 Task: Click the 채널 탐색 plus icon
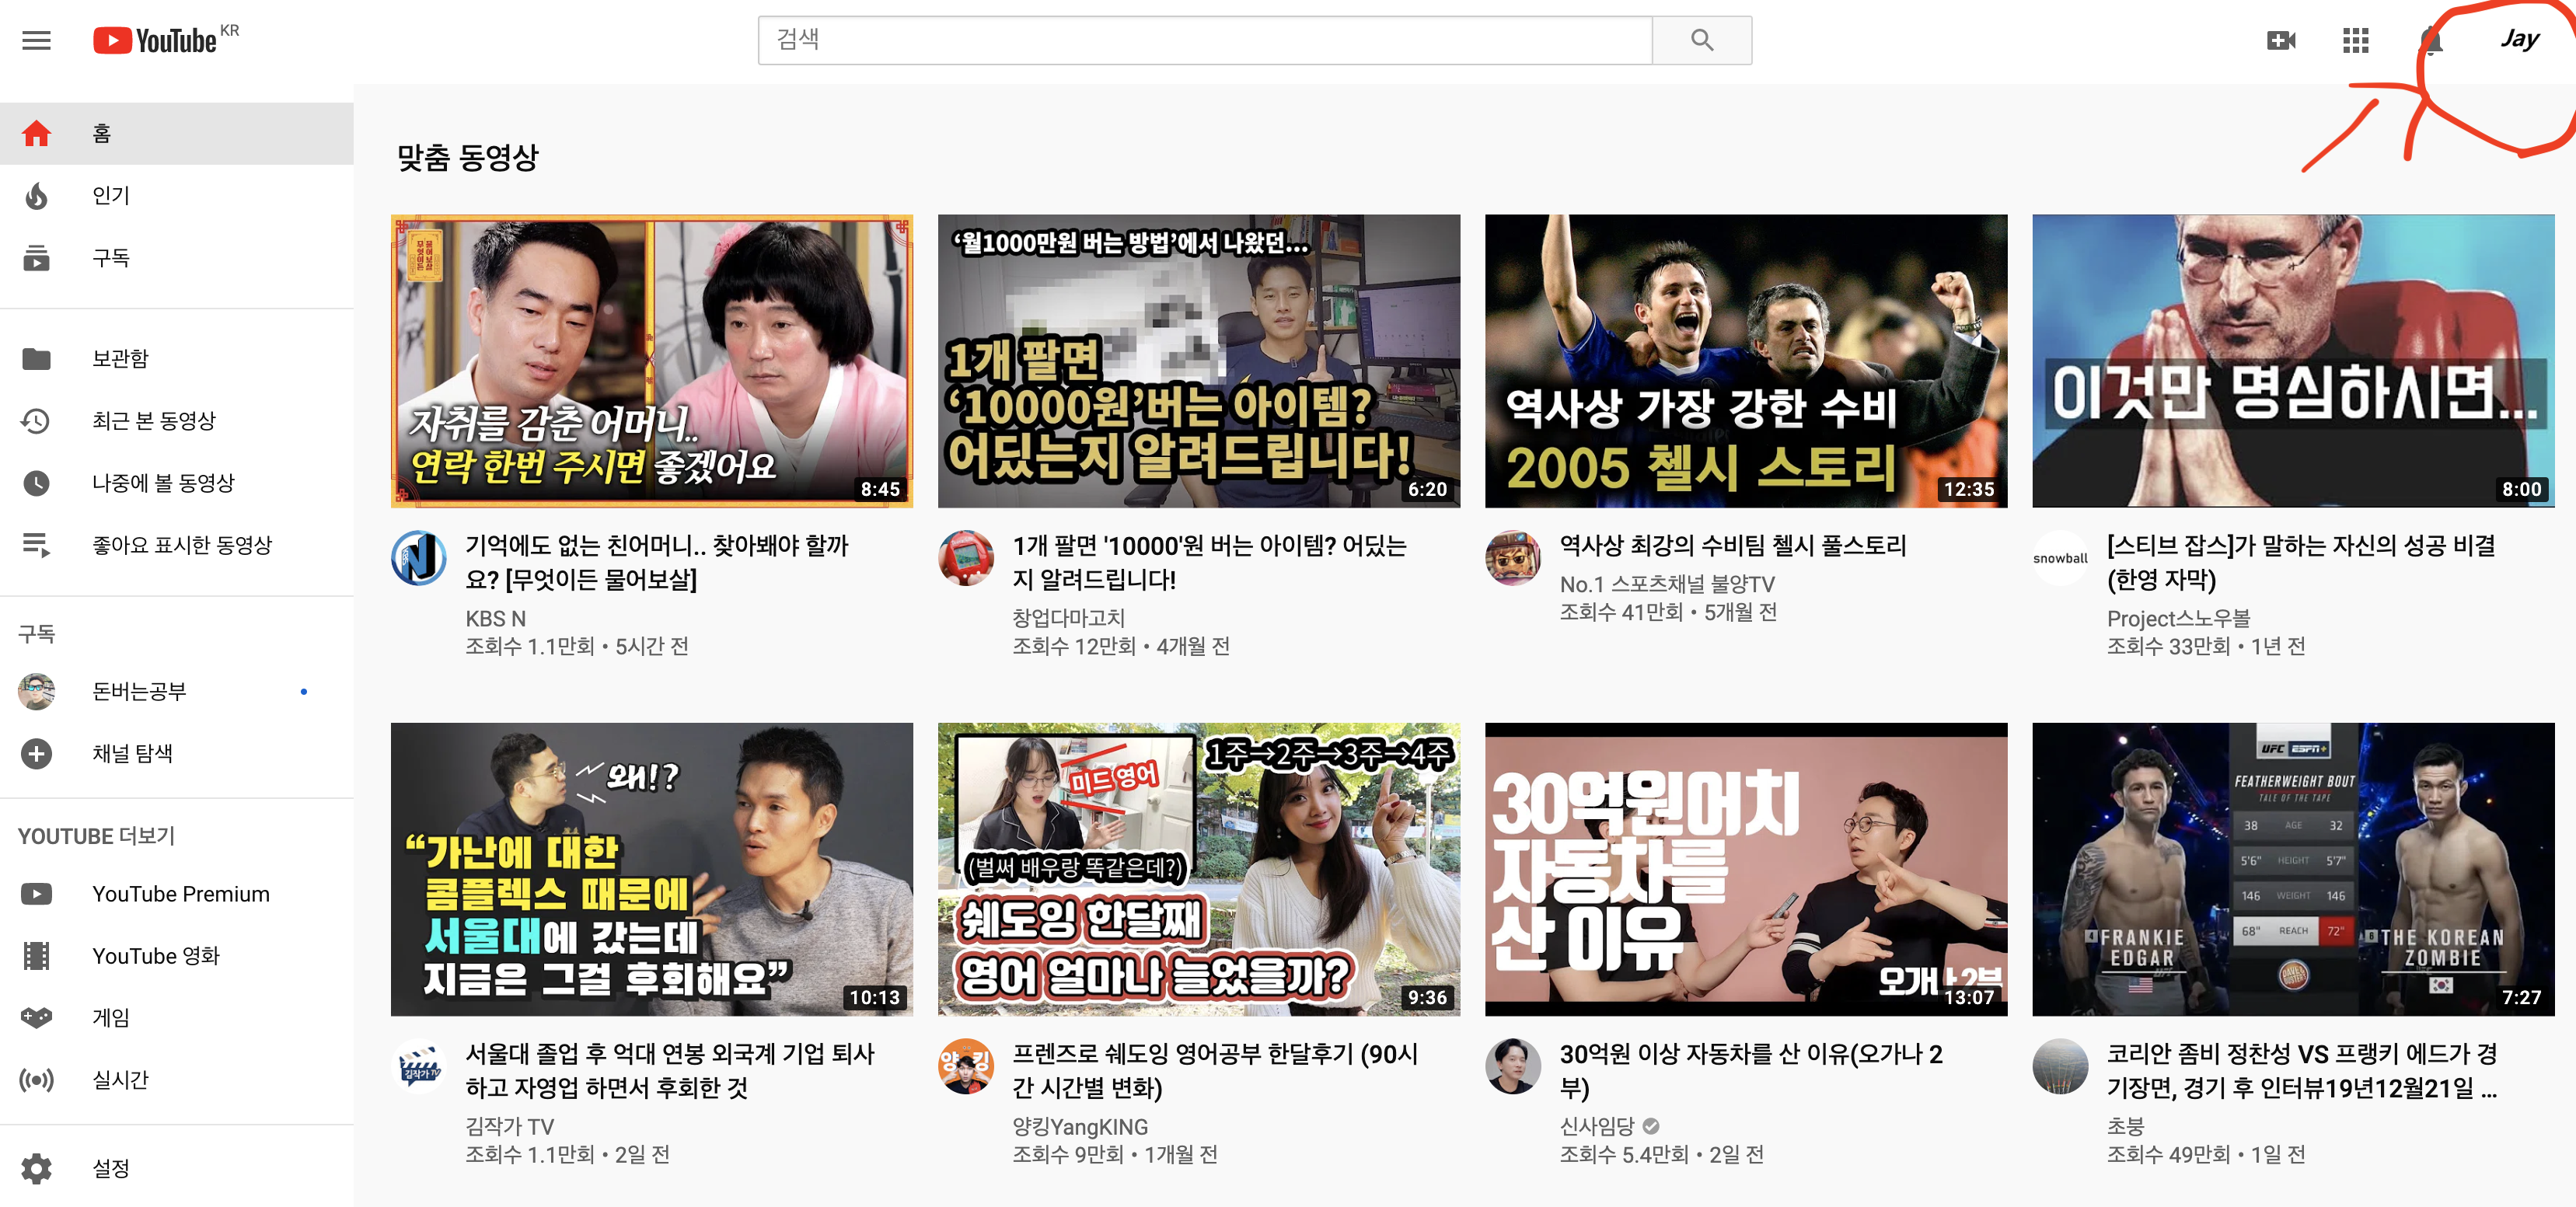click(x=37, y=753)
